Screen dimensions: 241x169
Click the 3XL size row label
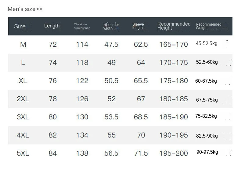point(23,117)
